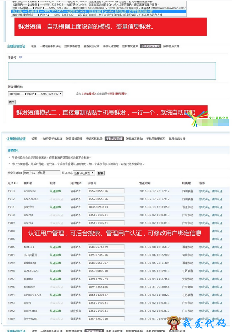Click the 提交 button
Image resolution: width=232 pixels, height=332 pixels.
12,102
